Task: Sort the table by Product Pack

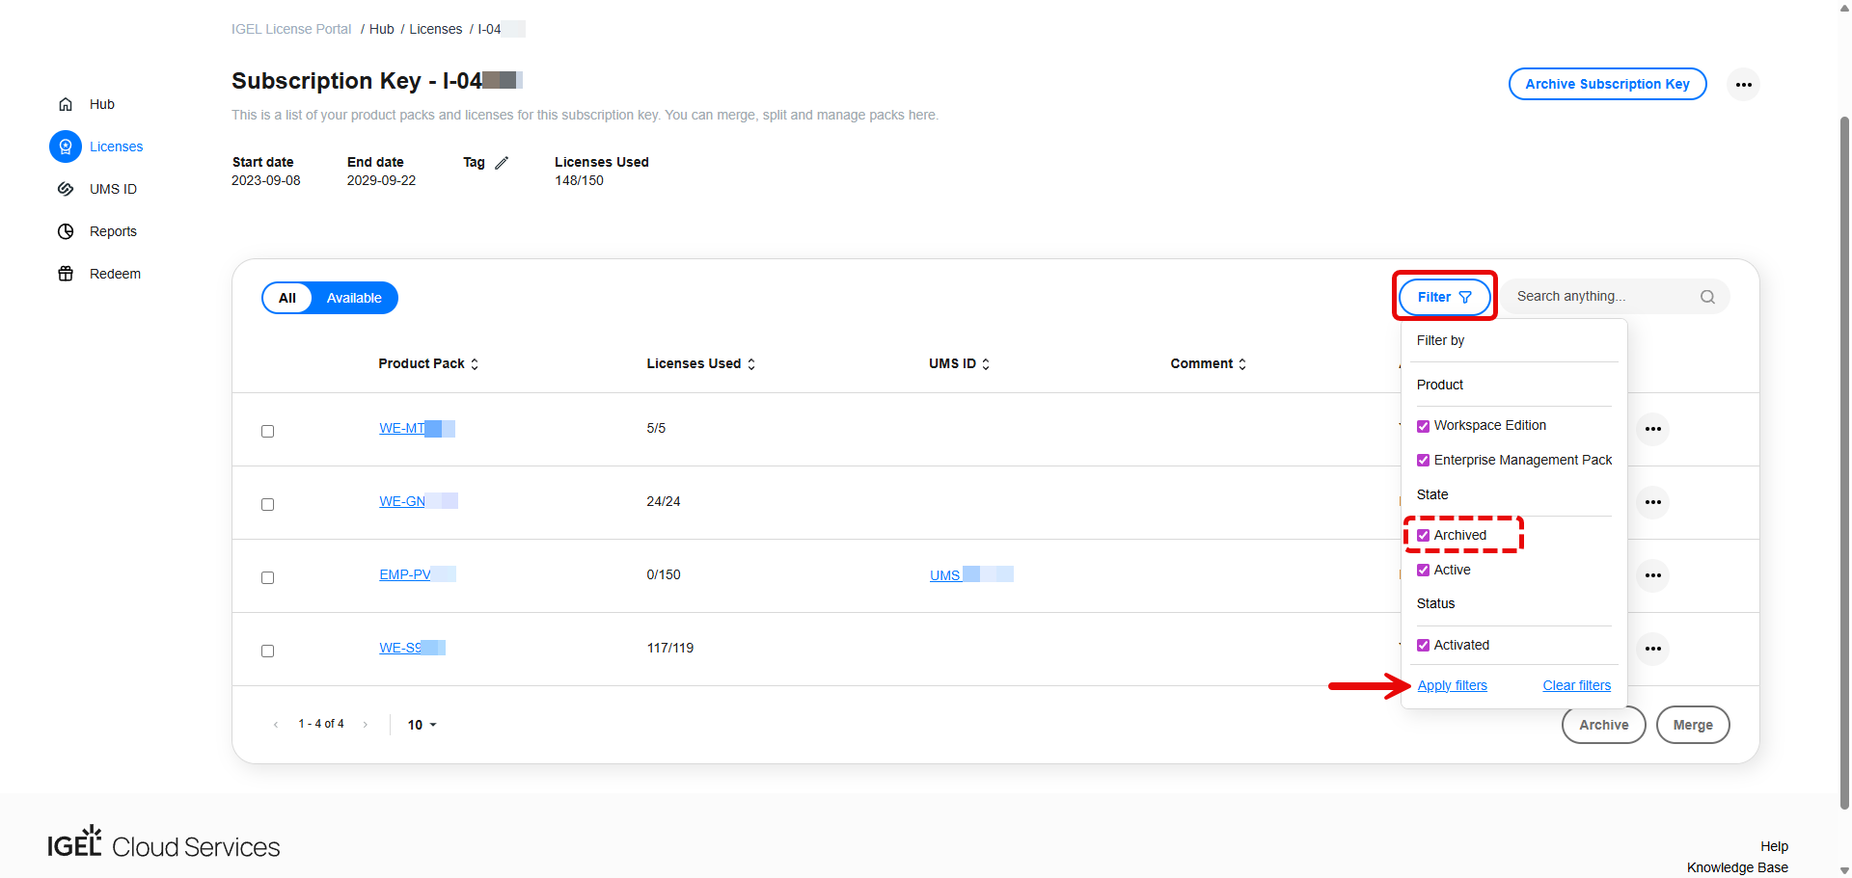Action: coord(473,363)
